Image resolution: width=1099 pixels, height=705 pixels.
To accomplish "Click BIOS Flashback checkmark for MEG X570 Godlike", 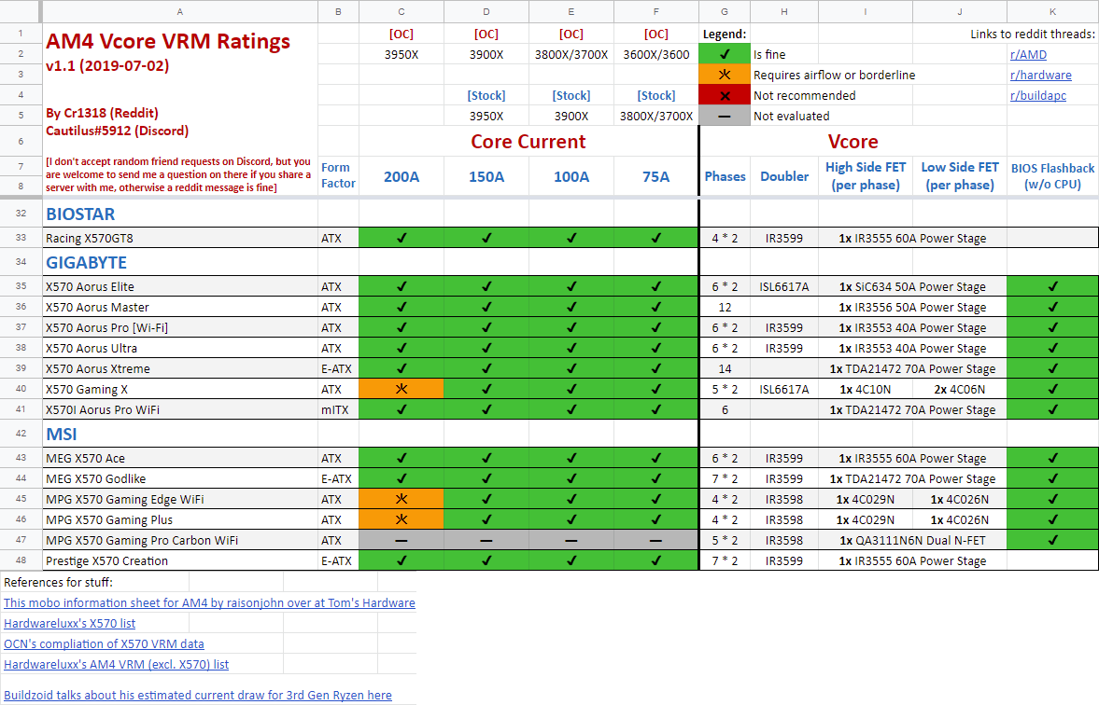I will (x=1052, y=479).
